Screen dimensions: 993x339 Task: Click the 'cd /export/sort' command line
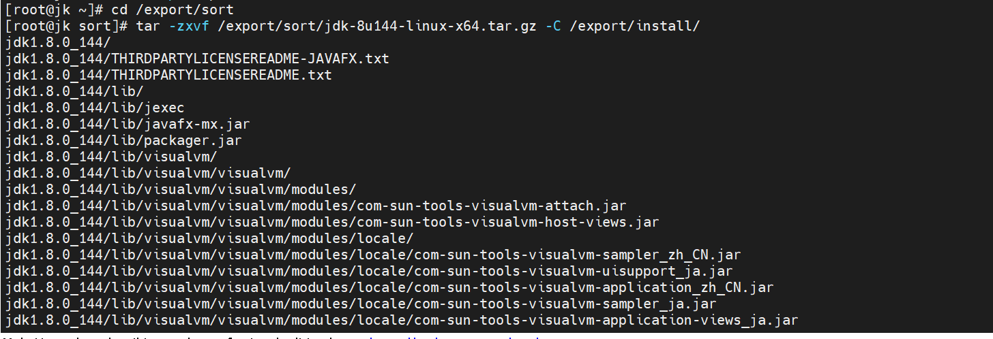(x=119, y=10)
